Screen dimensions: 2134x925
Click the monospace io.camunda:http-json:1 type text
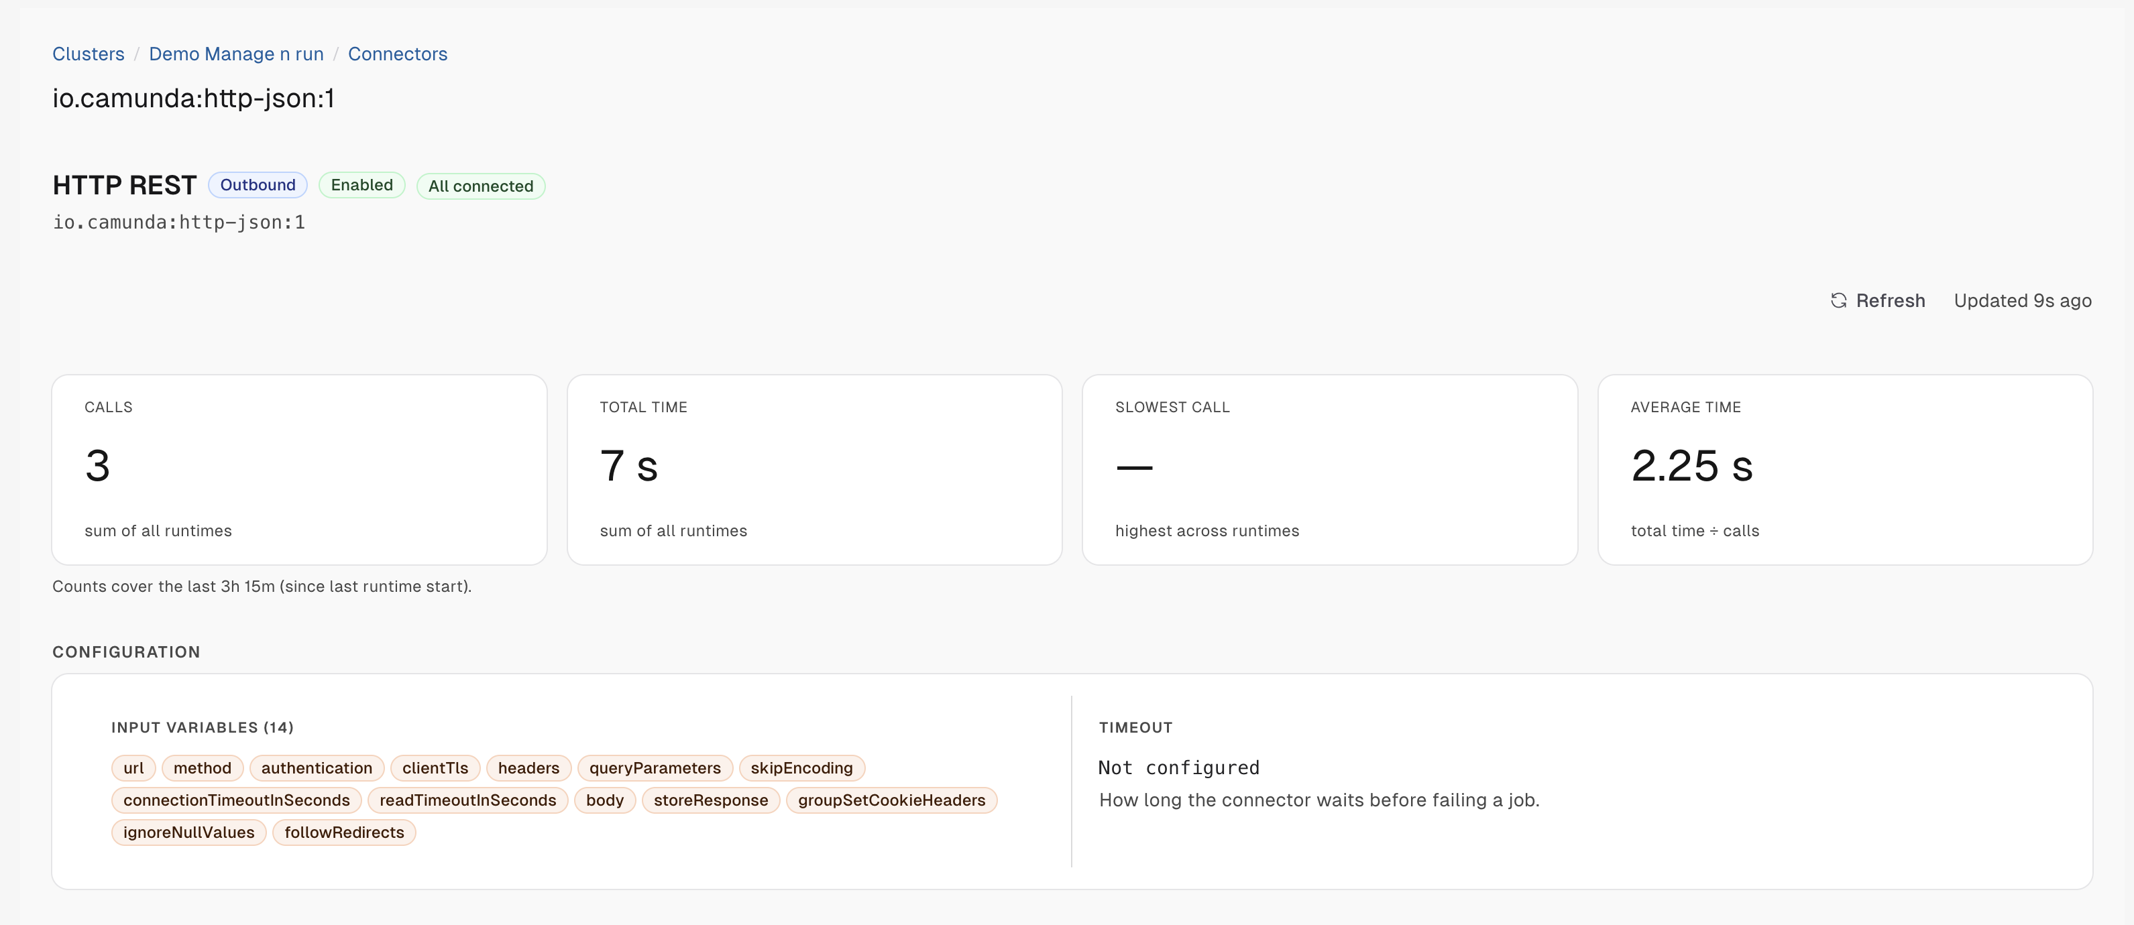[179, 222]
